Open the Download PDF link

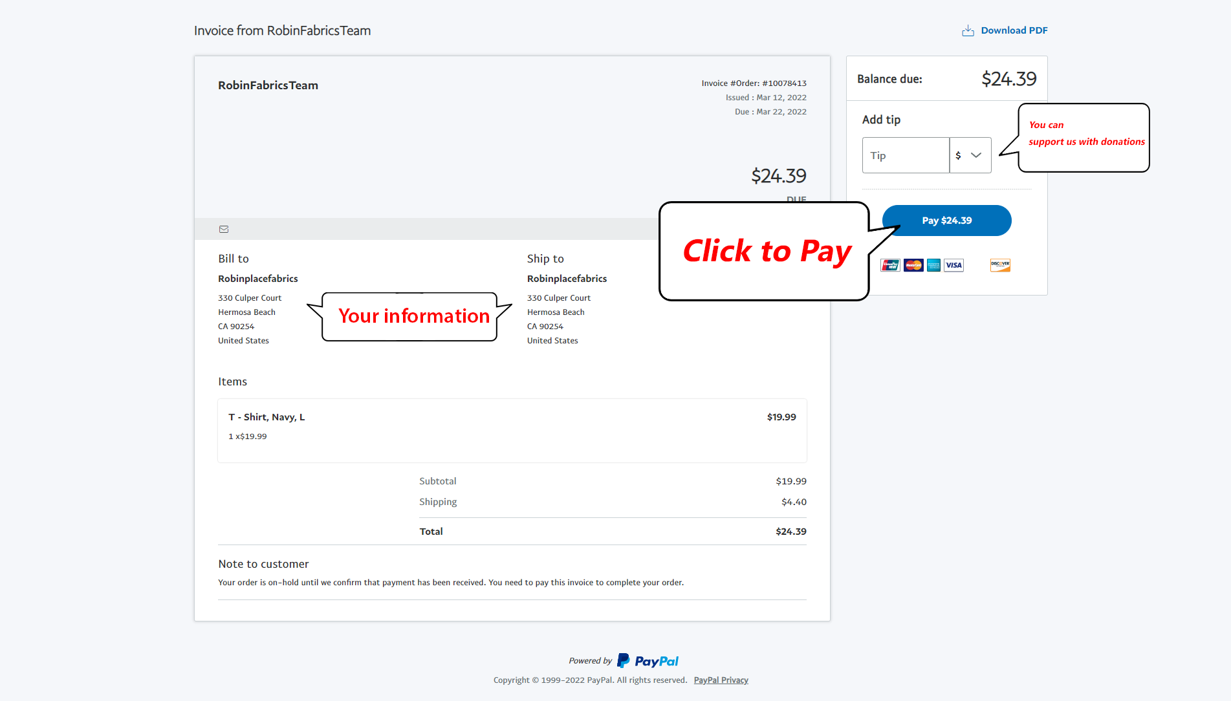[x=1014, y=30]
